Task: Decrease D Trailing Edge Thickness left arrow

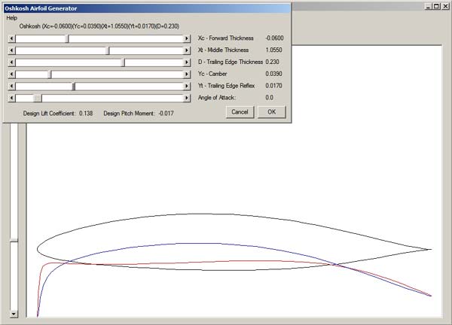Action: (x=11, y=62)
